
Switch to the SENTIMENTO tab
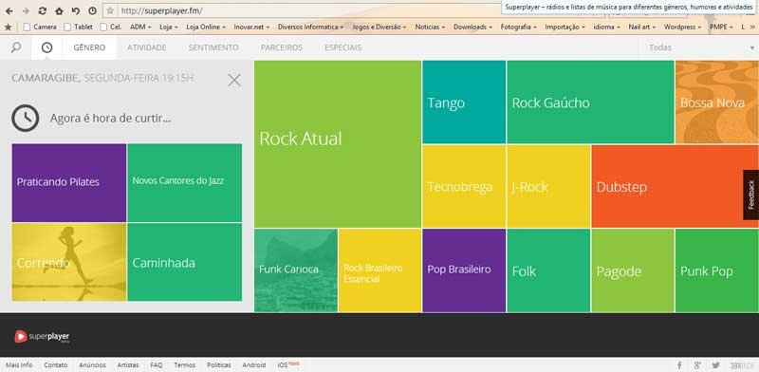(x=213, y=47)
